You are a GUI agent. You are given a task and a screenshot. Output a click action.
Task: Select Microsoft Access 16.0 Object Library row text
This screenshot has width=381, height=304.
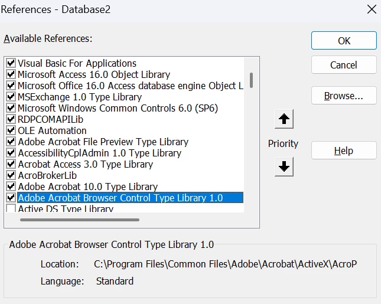click(94, 74)
